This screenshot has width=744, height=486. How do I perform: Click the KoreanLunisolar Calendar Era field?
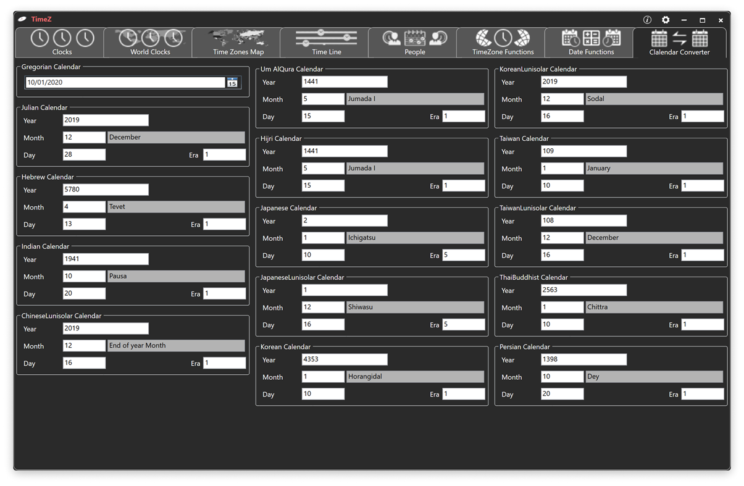click(703, 116)
